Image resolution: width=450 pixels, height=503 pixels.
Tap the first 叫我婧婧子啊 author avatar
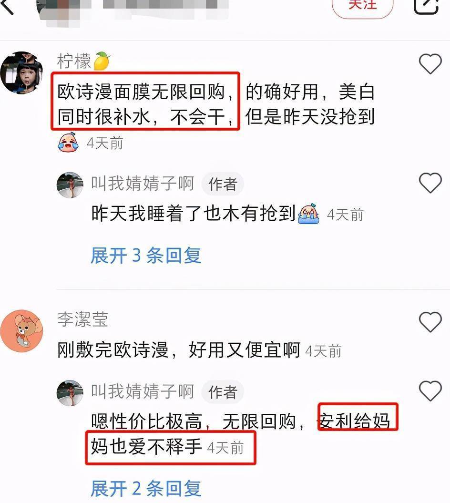click(x=70, y=185)
